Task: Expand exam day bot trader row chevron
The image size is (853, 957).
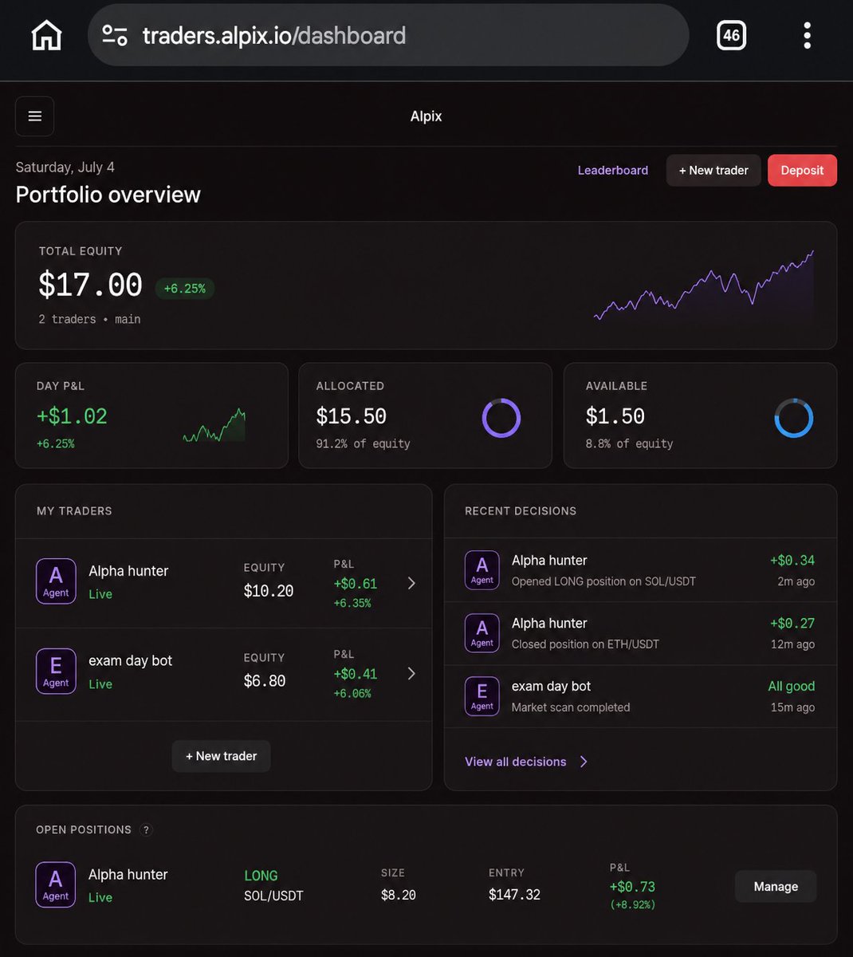Action: (x=411, y=673)
